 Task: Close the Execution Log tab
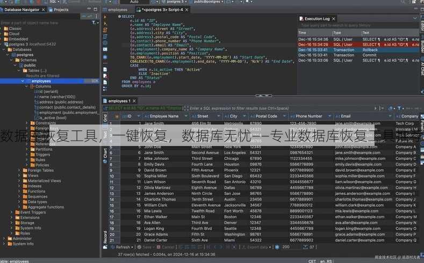tap(334, 19)
